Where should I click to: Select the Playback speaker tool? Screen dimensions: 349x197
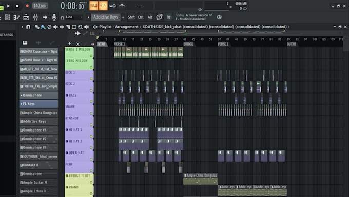[x=87, y=27]
